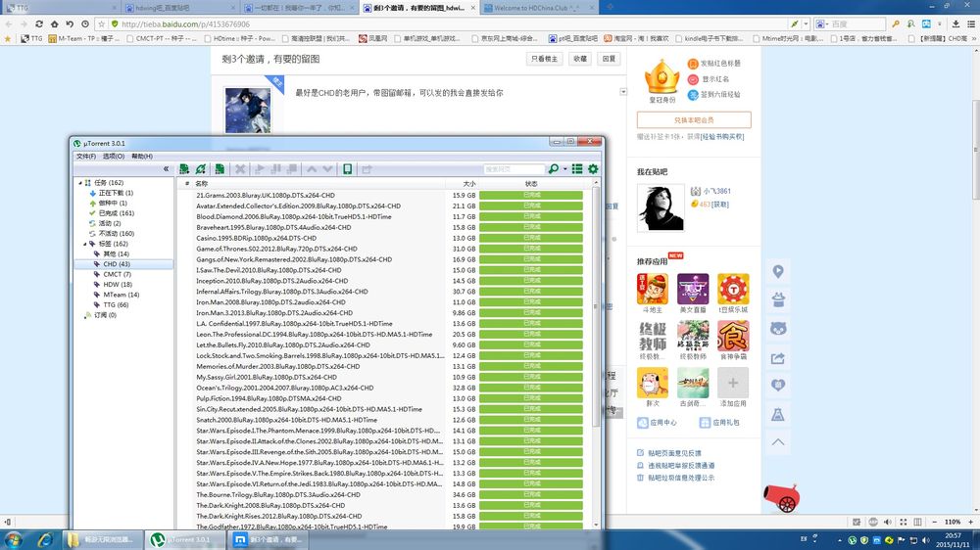Click the 兑换本吧会员 button
Viewport: 980px width, 550px height.
click(x=694, y=119)
